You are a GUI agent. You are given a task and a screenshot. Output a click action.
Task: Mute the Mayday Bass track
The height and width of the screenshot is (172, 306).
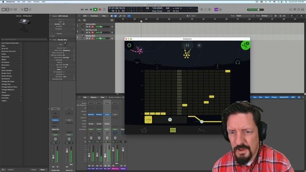(87, 38)
